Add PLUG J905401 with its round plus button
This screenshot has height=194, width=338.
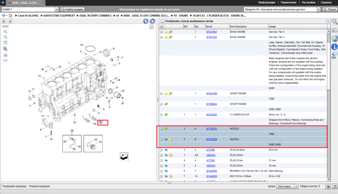click(161, 166)
